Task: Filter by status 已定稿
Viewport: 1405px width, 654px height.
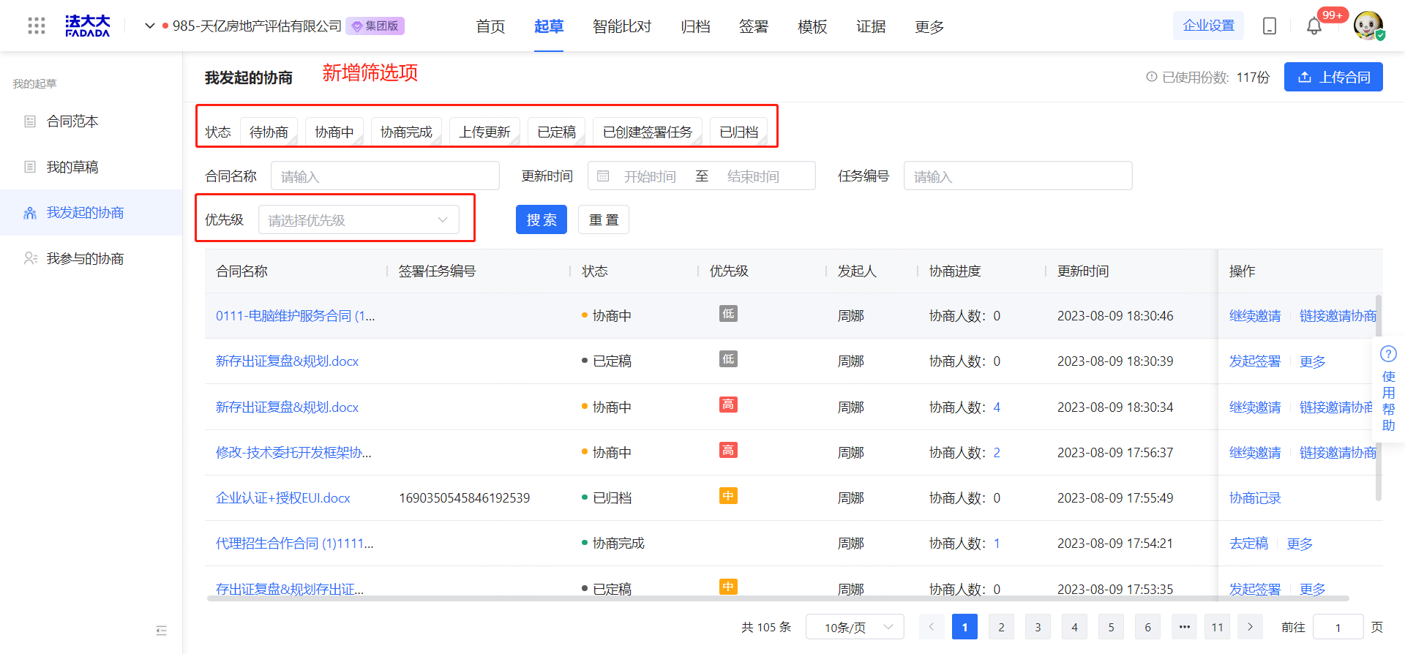Action: click(556, 132)
